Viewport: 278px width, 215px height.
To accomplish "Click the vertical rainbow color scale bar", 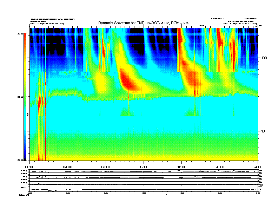I will tap(25, 97).
